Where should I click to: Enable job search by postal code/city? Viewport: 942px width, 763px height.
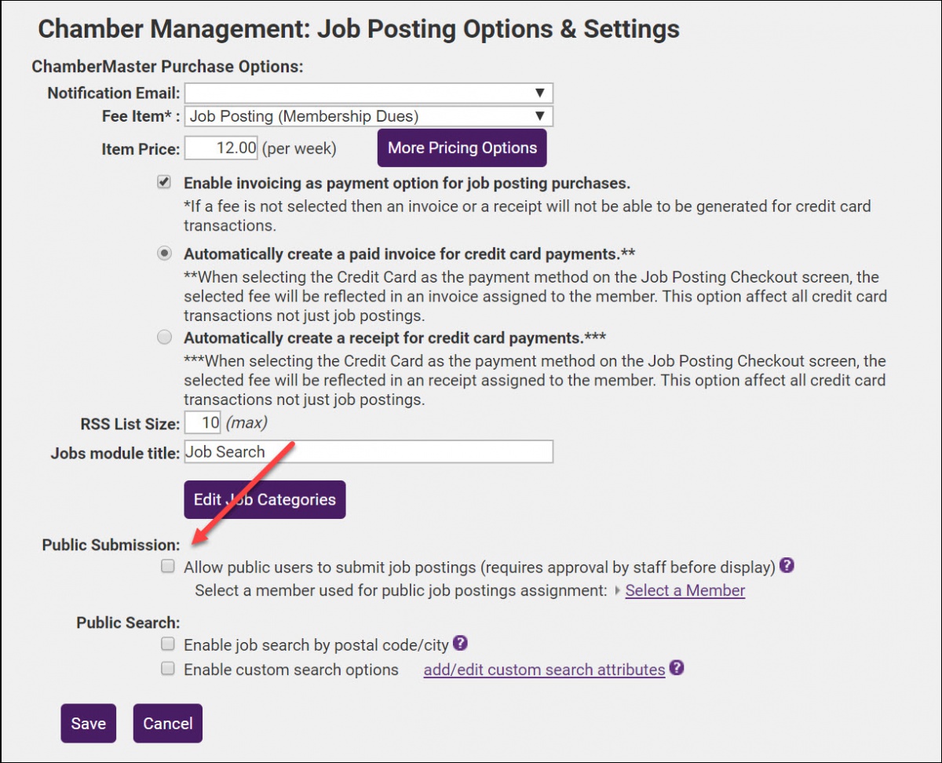point(167,644)
